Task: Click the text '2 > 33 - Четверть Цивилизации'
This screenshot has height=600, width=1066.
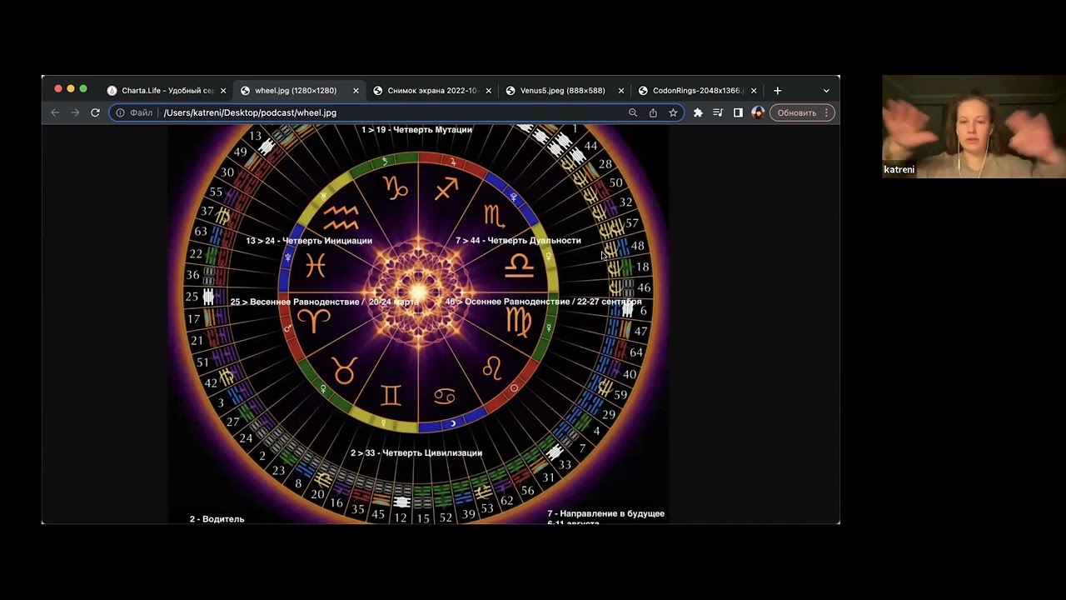Action: click(416, 452)
